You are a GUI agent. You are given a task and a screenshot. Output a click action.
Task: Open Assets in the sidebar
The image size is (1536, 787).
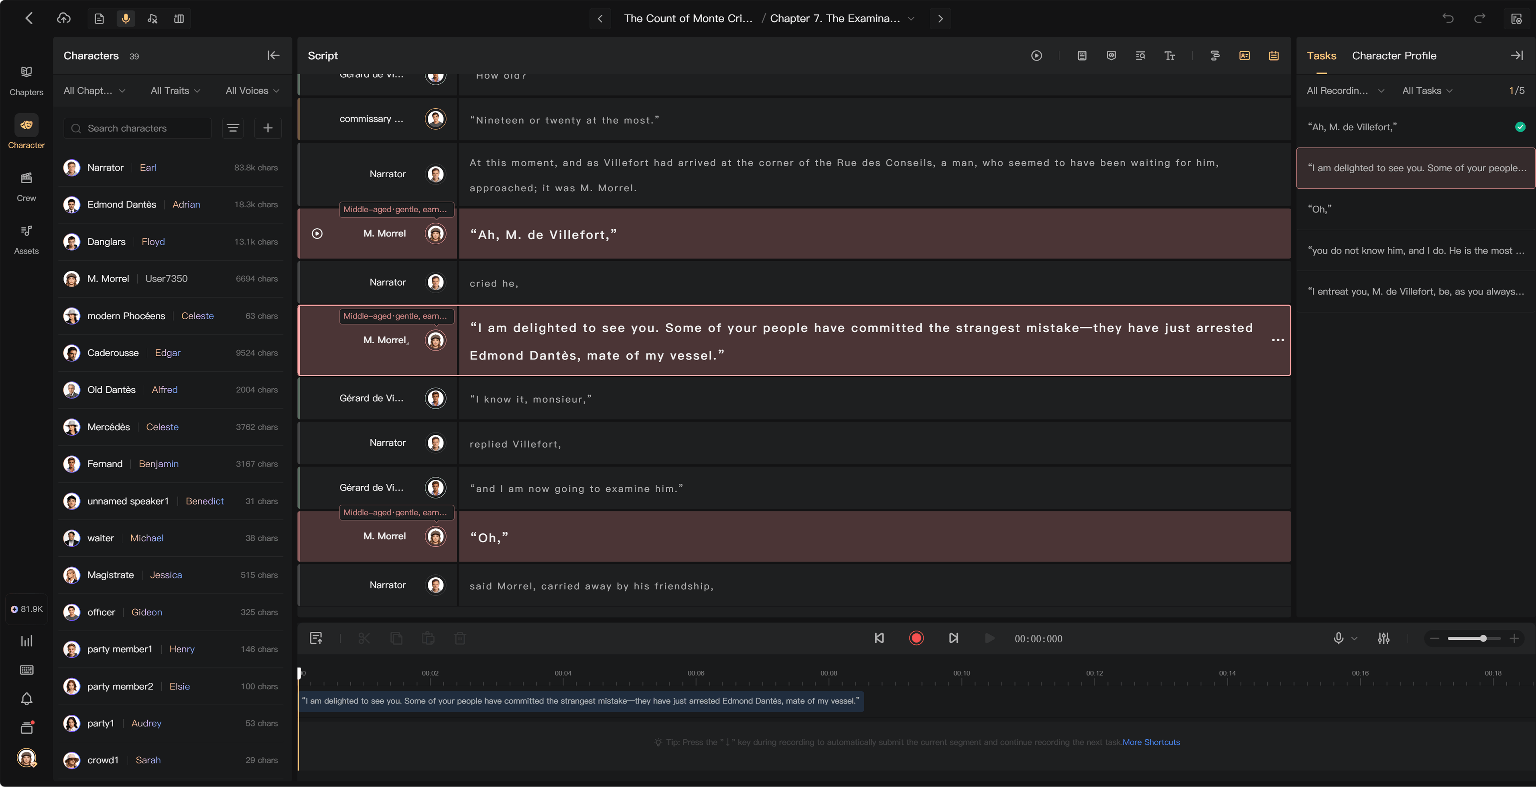(x=26, y=239)
